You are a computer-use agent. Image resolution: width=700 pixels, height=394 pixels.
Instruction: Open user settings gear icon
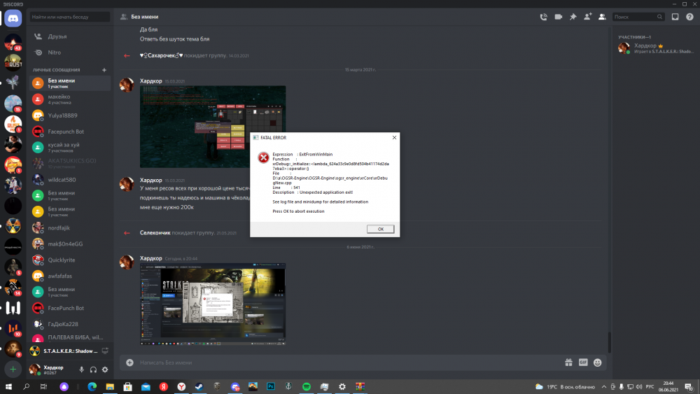pyautogui.click(x=105, y=370)
